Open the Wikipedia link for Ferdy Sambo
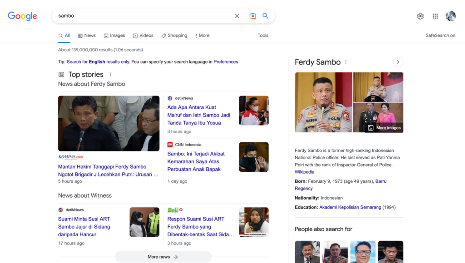Viewport: 465px width, 263px height. click(x=304, y=172)
